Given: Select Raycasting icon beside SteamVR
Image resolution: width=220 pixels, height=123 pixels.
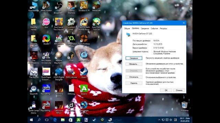Looking at the screenshot, I should point(46,90).
